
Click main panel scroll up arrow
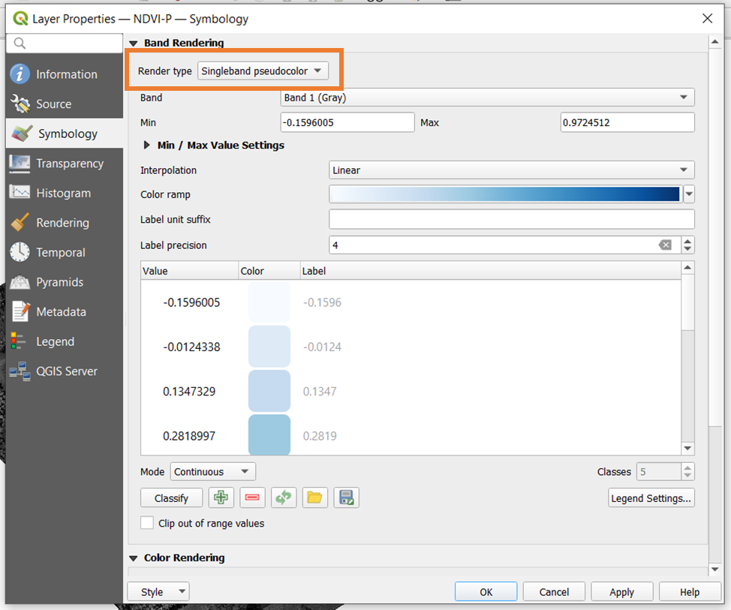point(714,42)
